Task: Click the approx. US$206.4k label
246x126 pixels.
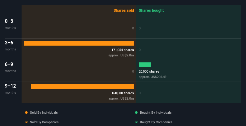Action: pyautogui.click(x=153, y=77)
